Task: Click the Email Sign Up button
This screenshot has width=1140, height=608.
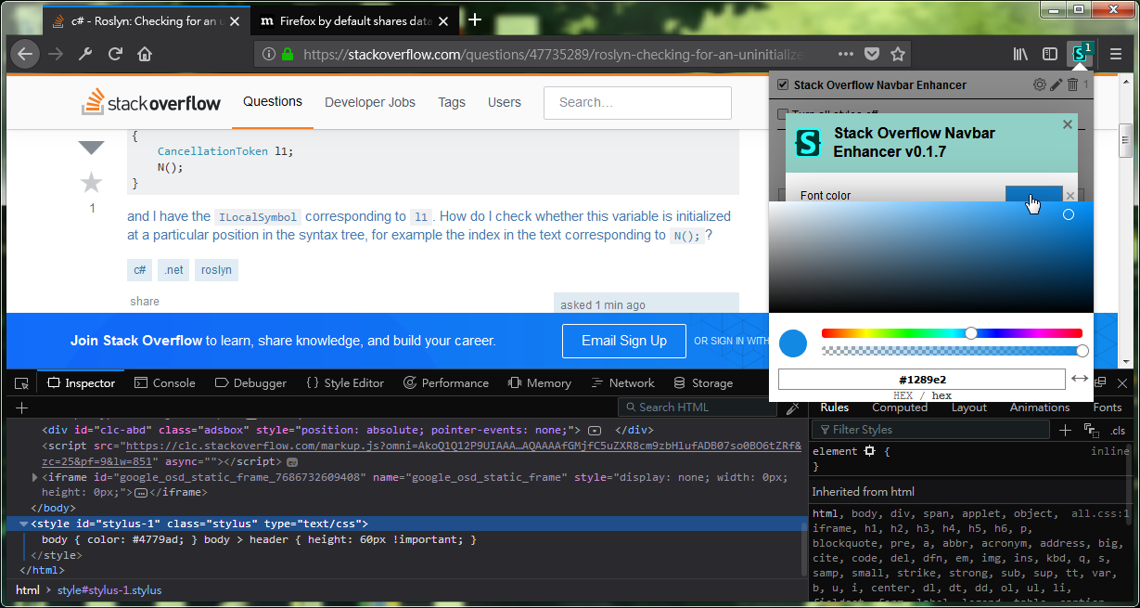Action: pos(624,341)
